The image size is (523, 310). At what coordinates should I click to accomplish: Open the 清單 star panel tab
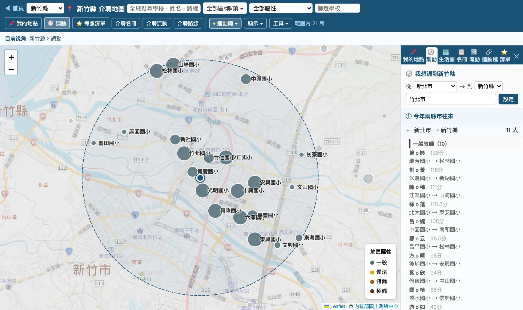coord(505,56)
